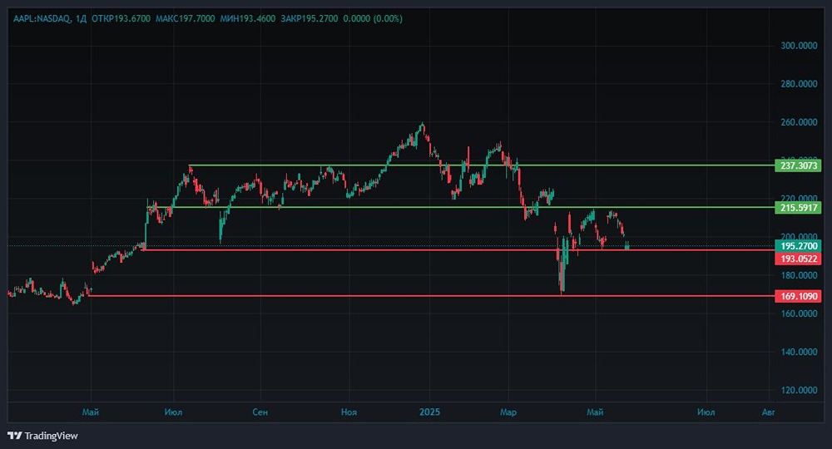This screenshot has height=449, width=832.
Task: Click the ОТКР193.6700 open value
Action: [x=121, y=18]
